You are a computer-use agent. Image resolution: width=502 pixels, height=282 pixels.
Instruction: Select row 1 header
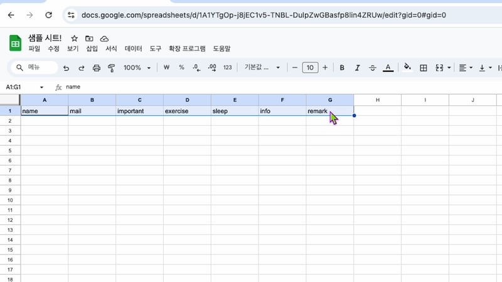pyautogui.click(x=10, y=111)
